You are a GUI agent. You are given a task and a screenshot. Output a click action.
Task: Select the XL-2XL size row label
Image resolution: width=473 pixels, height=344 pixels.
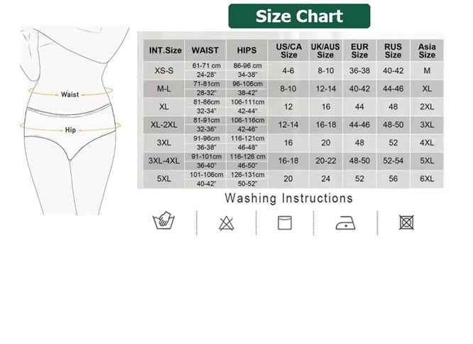(x=164, y=124)
